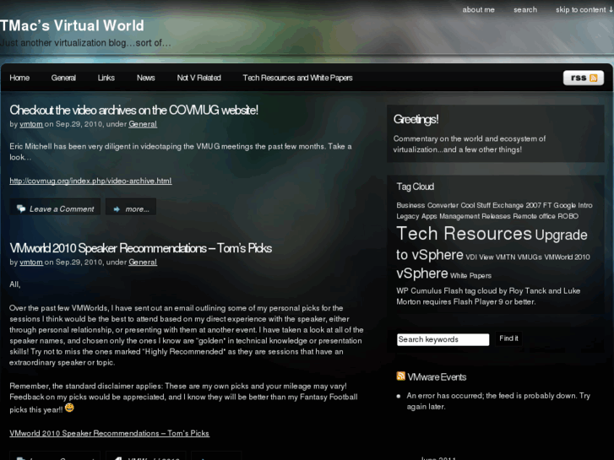Select the Not V Related menu
This screenshot has width=614, height=460.
tap(199, 78)
